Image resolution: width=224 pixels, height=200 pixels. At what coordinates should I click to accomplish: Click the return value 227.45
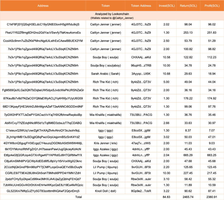[188, 173]
